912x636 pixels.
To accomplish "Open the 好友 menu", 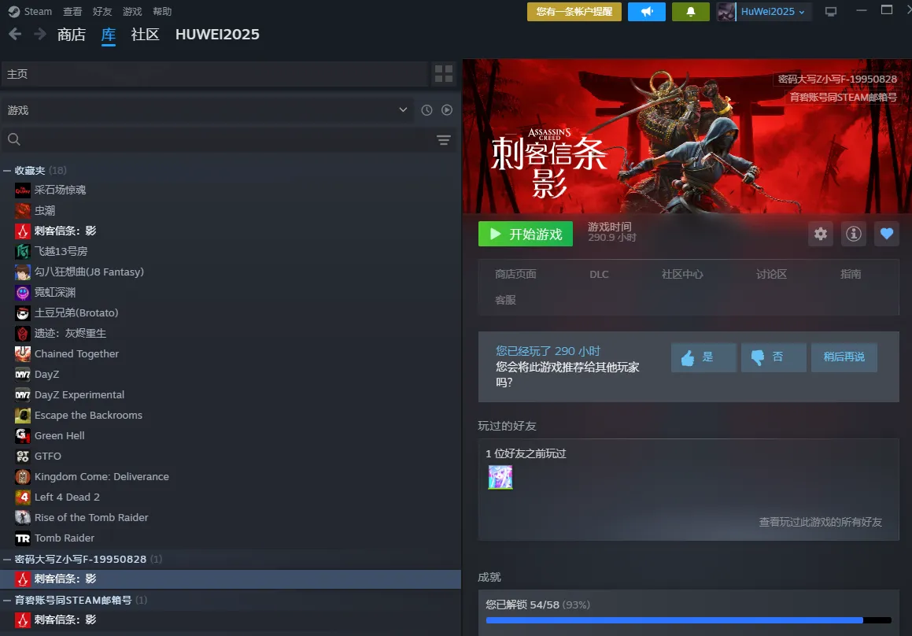I will point(102,12).
